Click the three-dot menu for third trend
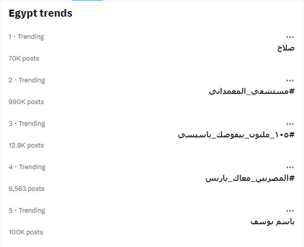This screenshot has height=247, width=304. point(290,124)
